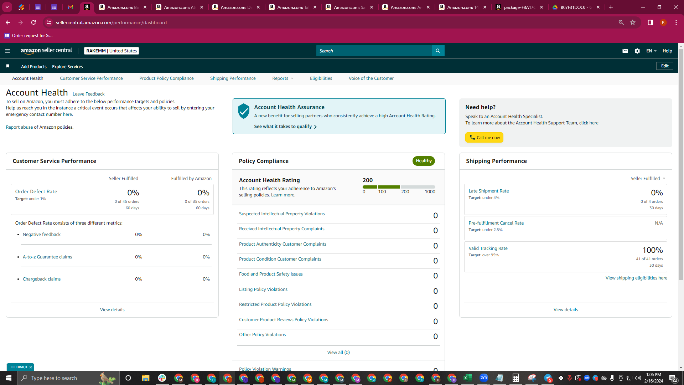The image size is (684, 385).
Task: Click the Seller Central search magnifier button
Action: tap(438, 51)
